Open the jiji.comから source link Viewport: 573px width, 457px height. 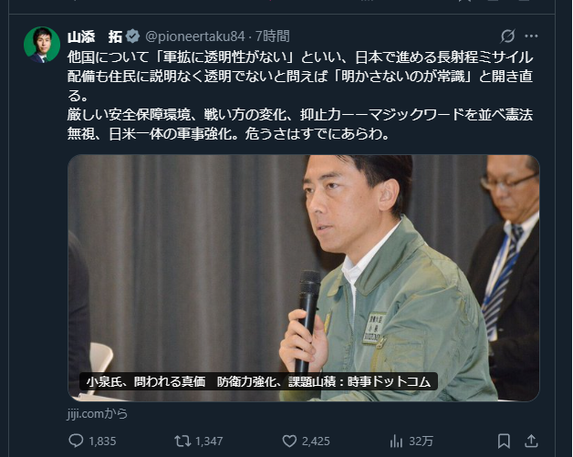[x=98, y=413]
